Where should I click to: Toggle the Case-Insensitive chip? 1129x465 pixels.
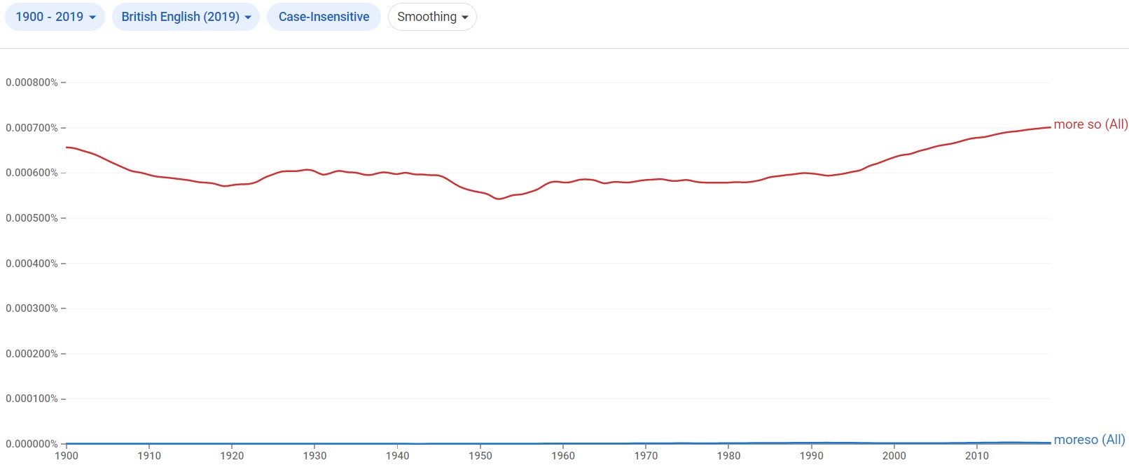pos(324,17)
